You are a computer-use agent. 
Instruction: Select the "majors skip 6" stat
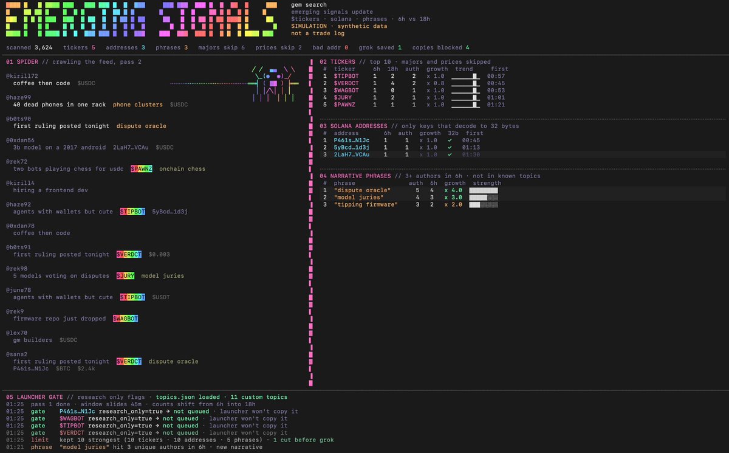tap(222, 47)
